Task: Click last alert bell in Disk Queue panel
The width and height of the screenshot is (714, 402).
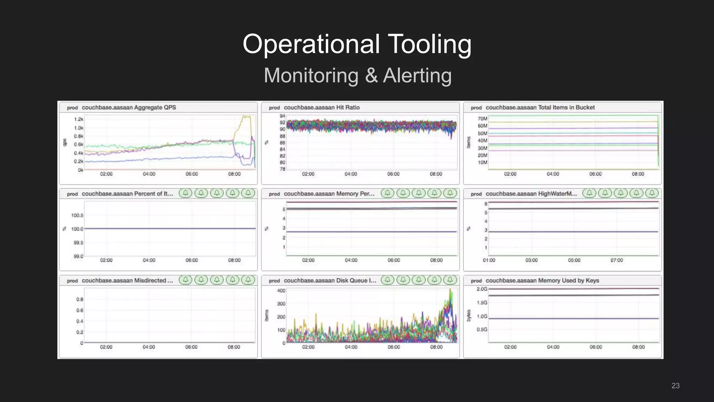Action: tap(450, 280)
